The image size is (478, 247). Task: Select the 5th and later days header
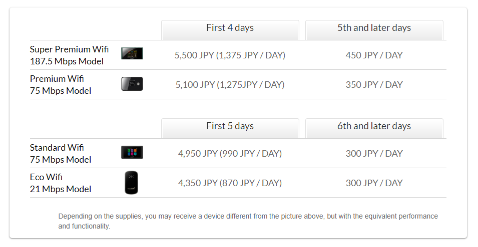[374, 30]
